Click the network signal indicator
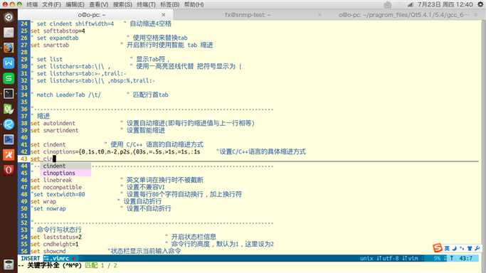The image size is (486, 273). coord(410,5)
